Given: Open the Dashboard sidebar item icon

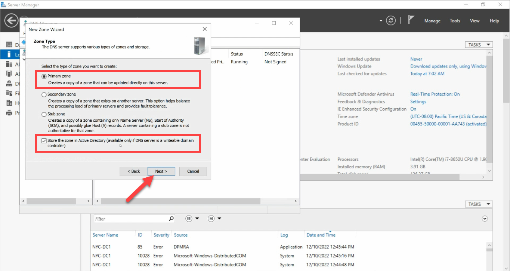Looking at the screenshot, I should (9, 45).
